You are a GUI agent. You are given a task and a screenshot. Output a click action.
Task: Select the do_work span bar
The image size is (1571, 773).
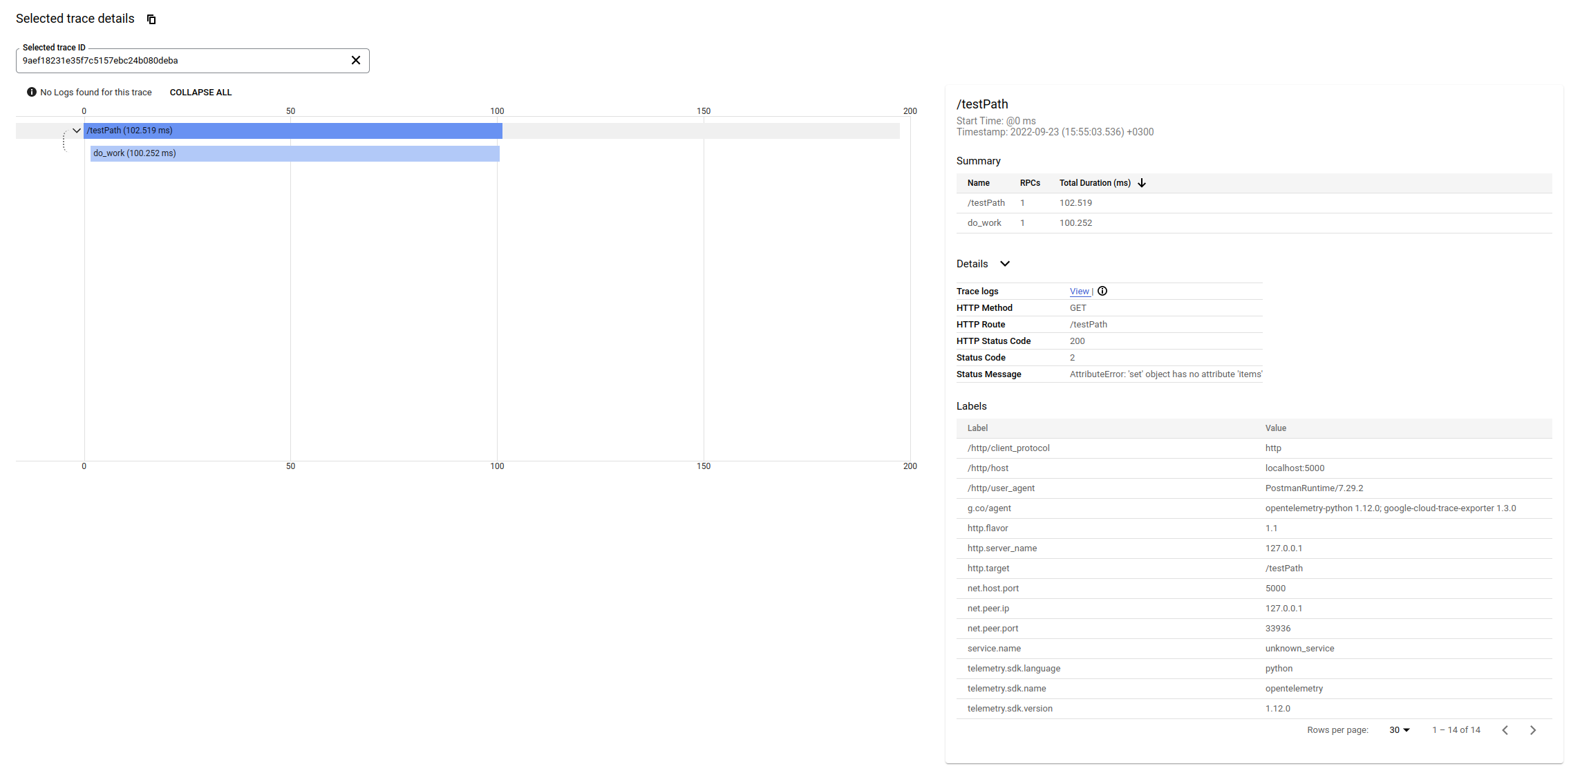click(x=294, y=153)
